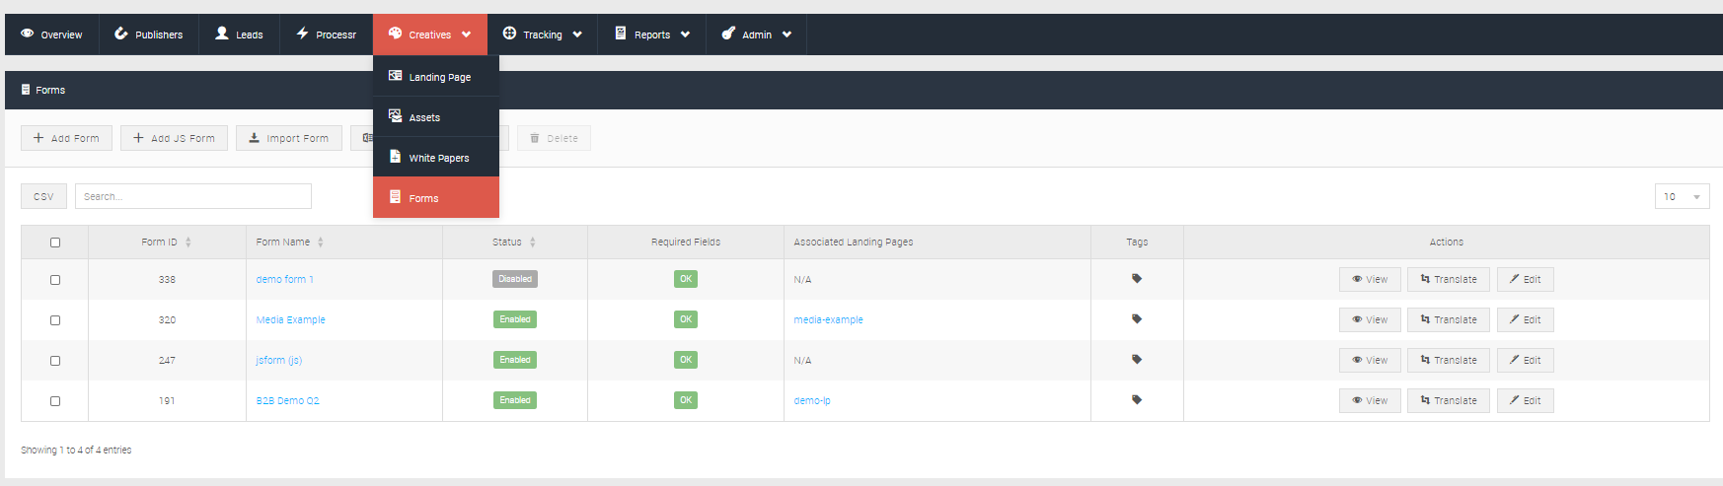1723x486 pixels.
Task: Check the box for form 191
Action: 55,401
